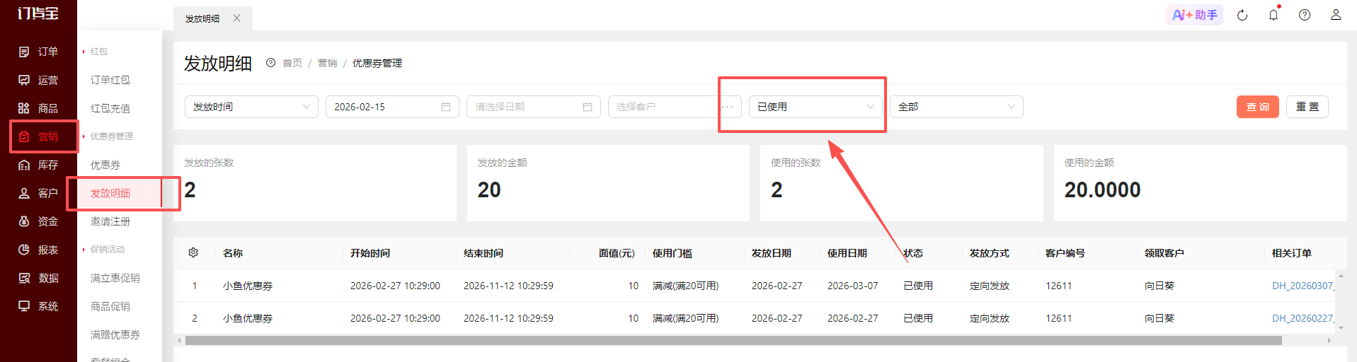Click the 重置 reset button
The image size is (1357, 362).
(x=1307, y=107)
